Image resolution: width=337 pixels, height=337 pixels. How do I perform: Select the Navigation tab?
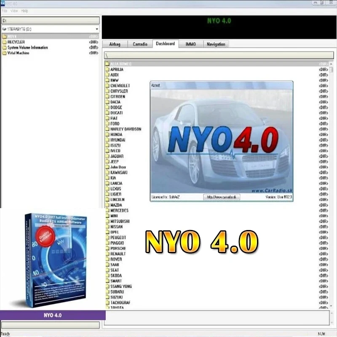(x=216, y=44)
